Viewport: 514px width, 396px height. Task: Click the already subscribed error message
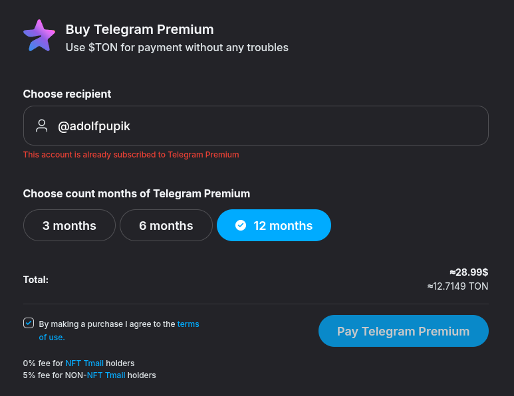pos(131,155)
